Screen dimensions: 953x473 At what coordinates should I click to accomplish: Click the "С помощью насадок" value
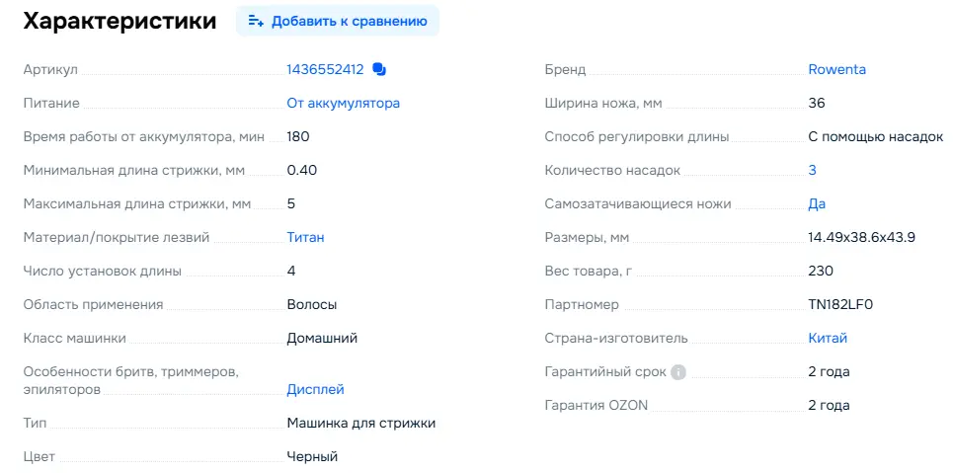[x=875, y=137]
